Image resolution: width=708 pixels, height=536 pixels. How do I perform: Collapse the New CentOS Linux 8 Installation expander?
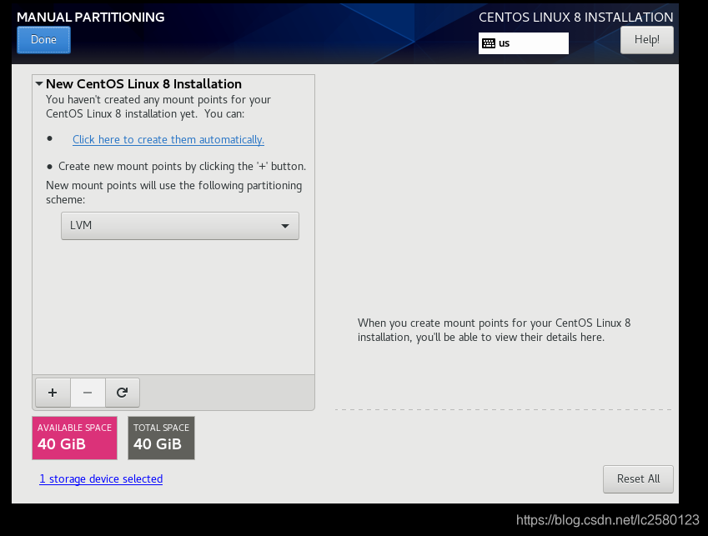[39, 84]
